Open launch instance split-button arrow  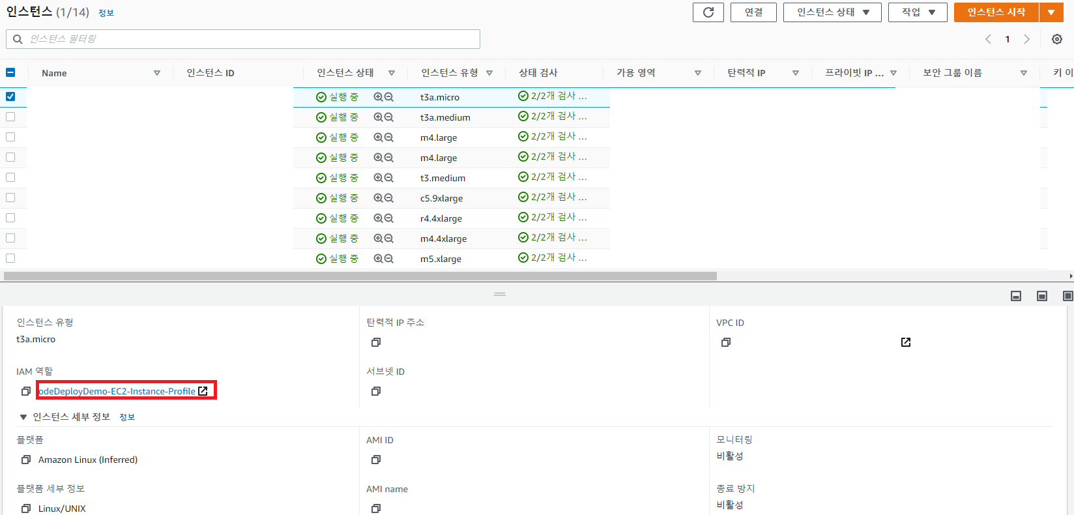pyautogui.click(x=1051, y=12)
